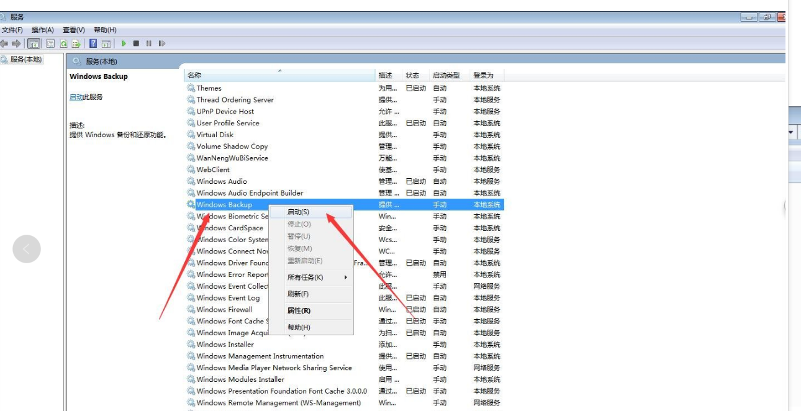Open the 操作(A) menu
801x411 pixels.
click(43, 30)
